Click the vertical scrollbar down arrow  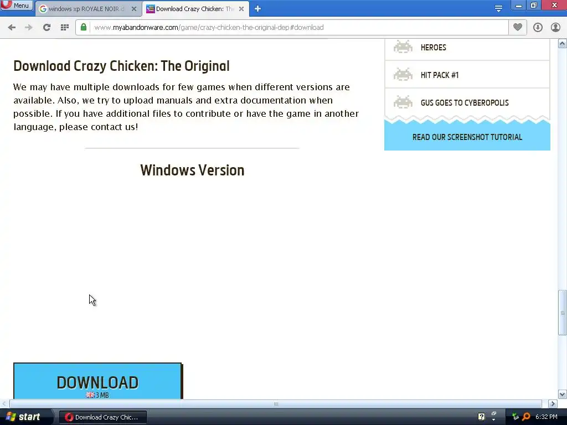(563, 394)
